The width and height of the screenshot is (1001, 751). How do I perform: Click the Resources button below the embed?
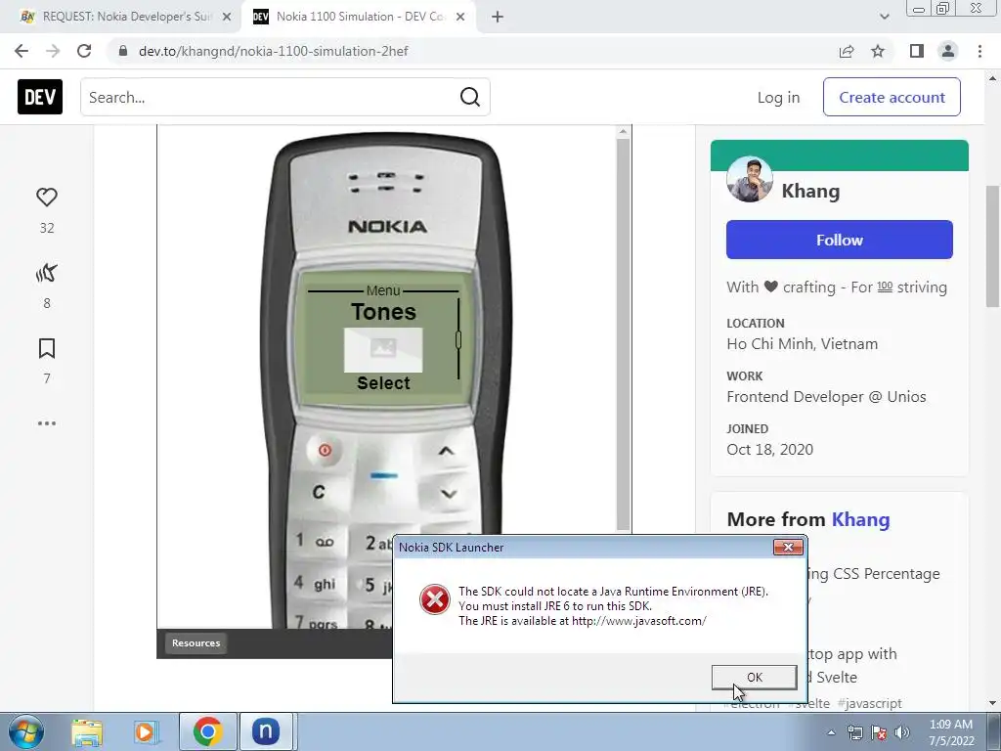pos(196,643)
